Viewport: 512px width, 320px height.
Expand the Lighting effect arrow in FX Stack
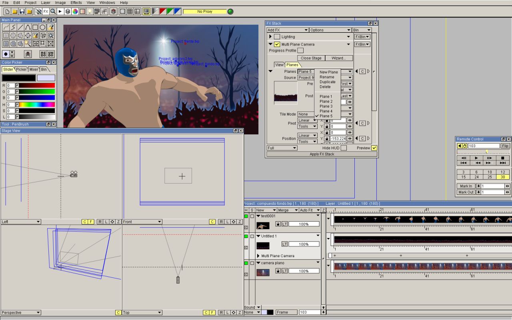click(270, 37)
